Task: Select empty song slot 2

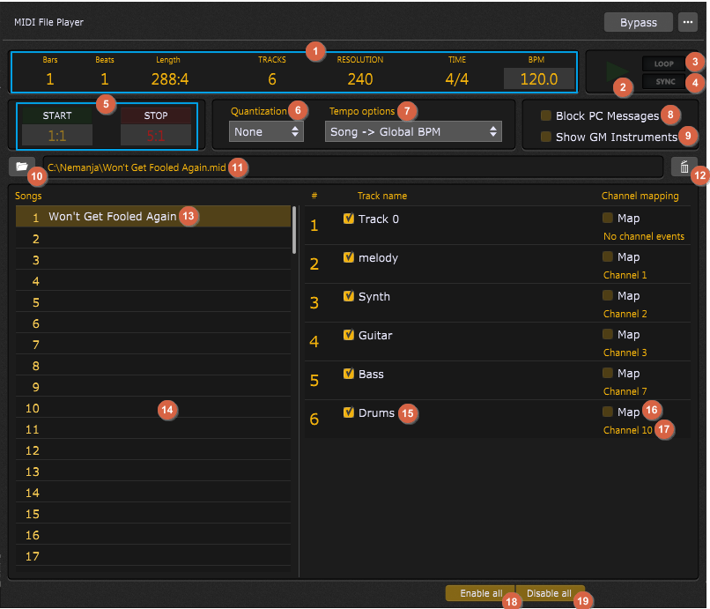Action: point(153,239)
